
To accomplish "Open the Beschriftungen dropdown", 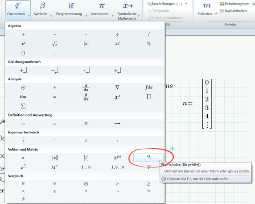I will (186, 4).
